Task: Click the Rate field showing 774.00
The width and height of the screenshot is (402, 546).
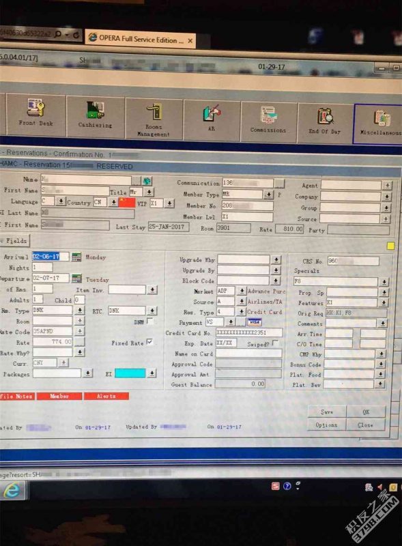Action: point(53,342)
